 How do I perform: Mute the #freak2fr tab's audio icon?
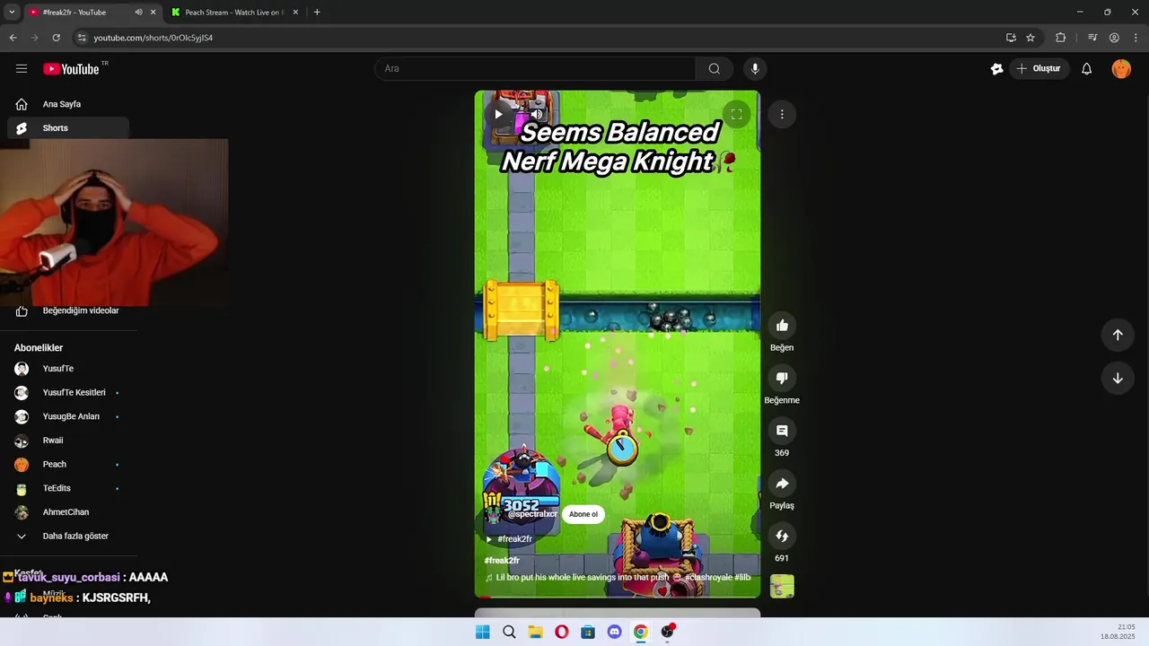pyautogui.click(x=138, y=13)
